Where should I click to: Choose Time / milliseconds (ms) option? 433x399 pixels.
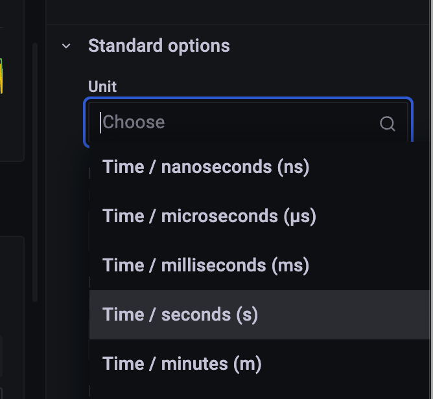205,266
